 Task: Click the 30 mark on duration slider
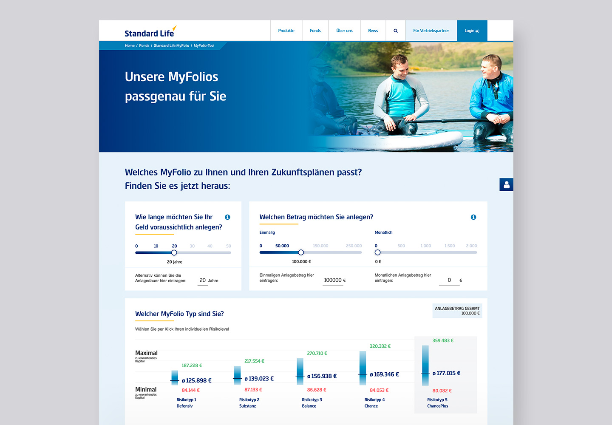192,246
